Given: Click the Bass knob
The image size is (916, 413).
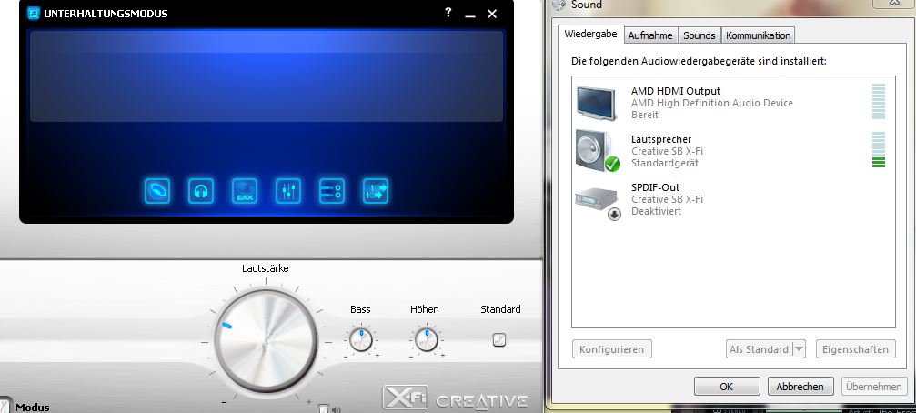Looking at the screenshot, I should 361,339.
